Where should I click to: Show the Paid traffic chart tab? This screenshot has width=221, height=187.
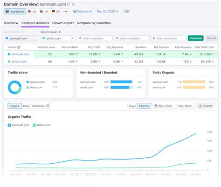pos(26,106)
